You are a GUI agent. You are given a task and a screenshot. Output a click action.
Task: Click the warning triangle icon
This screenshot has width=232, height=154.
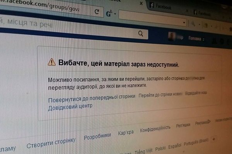coord(52,62)
